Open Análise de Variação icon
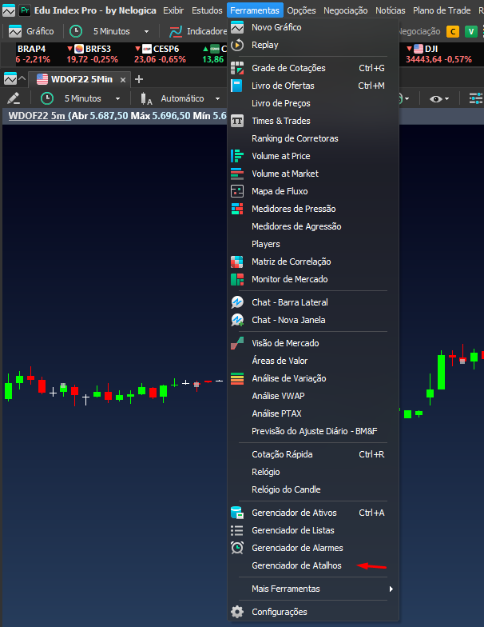 coord(237,378)
